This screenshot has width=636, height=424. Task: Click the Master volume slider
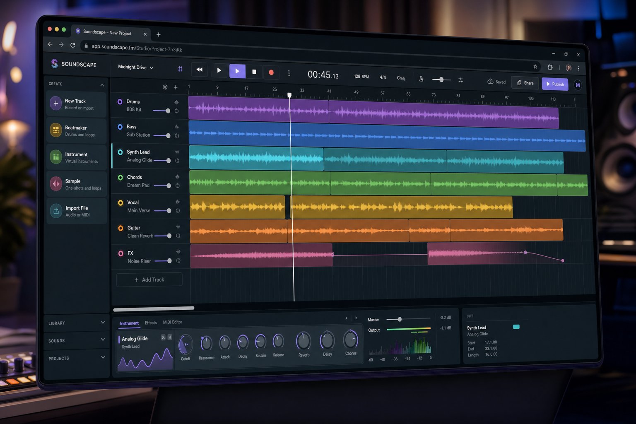(408, 319)
